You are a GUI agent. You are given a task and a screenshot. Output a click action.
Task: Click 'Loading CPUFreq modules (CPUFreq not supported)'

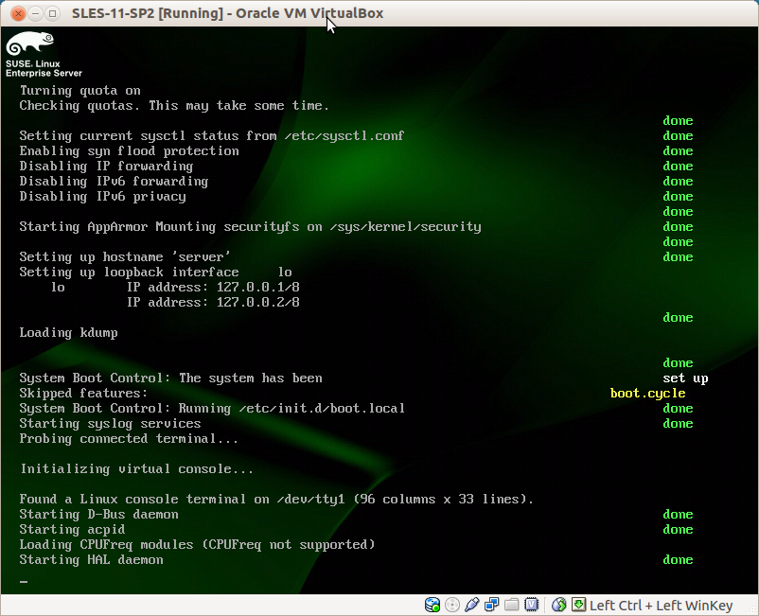pyautogui.click(x=197, y=544)
